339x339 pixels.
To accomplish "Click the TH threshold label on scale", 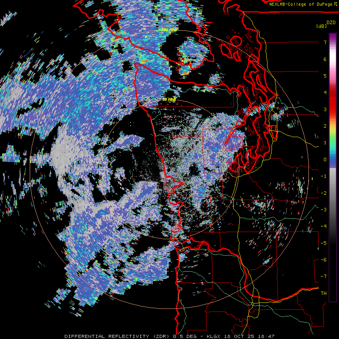I will pyautogui.click(x=324, y=293).
